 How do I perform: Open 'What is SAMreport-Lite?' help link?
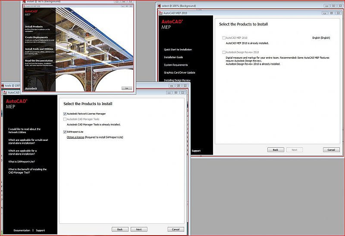click(x=22, y=162)
